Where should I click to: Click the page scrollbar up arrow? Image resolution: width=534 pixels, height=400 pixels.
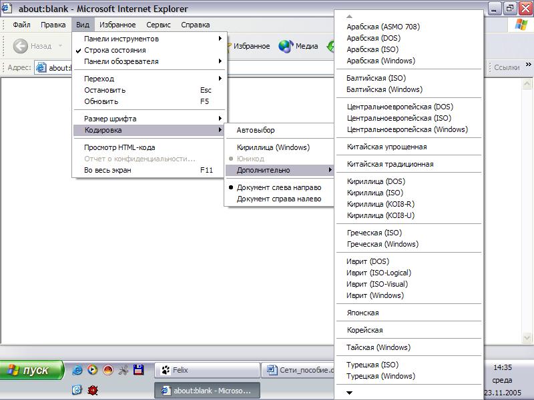coord(527,83)
